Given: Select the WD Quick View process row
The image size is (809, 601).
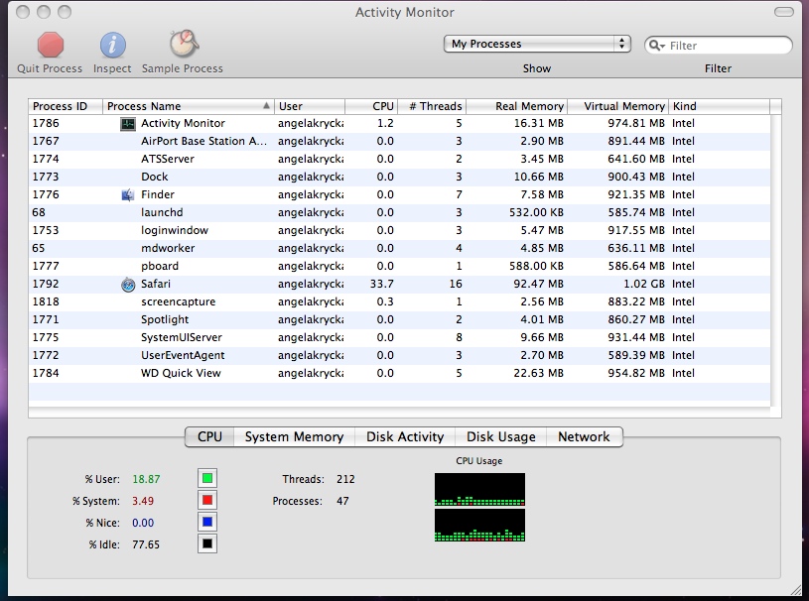Looking at the screenshot, I should pos(399,374).
